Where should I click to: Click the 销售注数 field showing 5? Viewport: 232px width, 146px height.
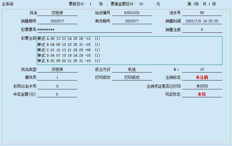pos(202,30)
